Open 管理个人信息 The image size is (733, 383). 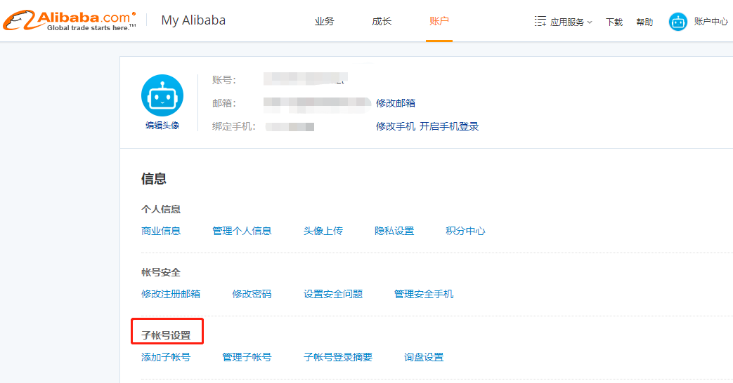coord(242,231)
